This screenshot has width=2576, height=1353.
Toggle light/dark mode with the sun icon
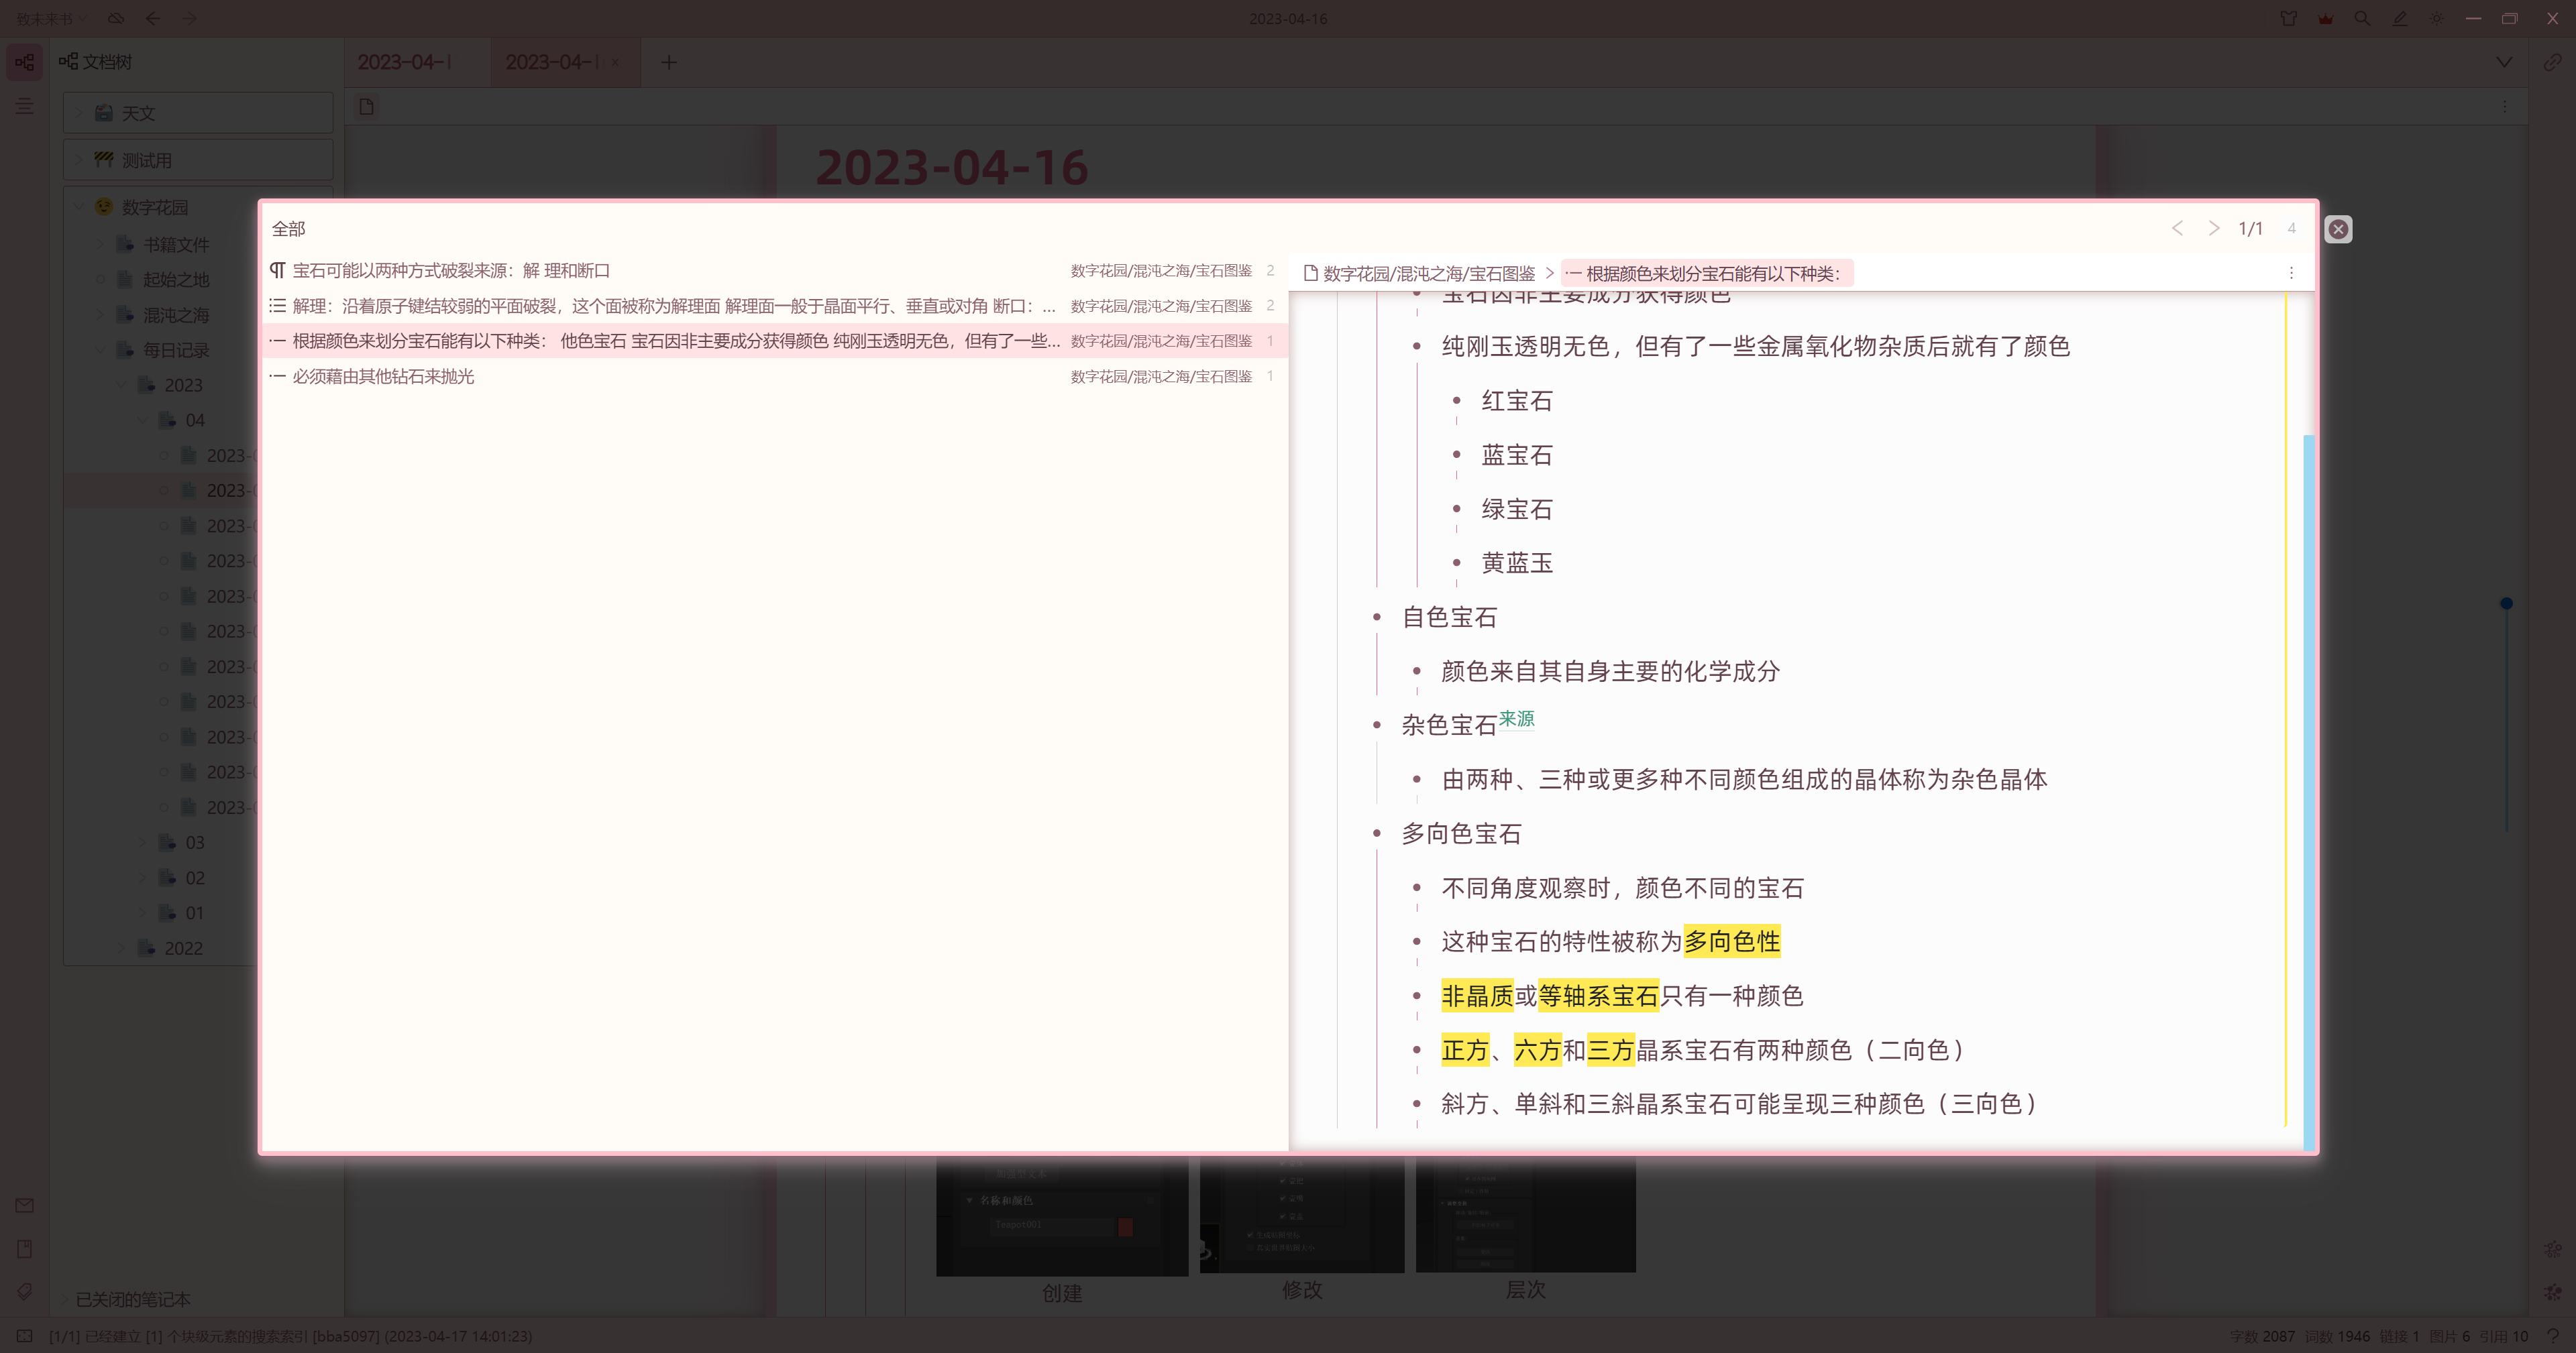click(2437, 18)
